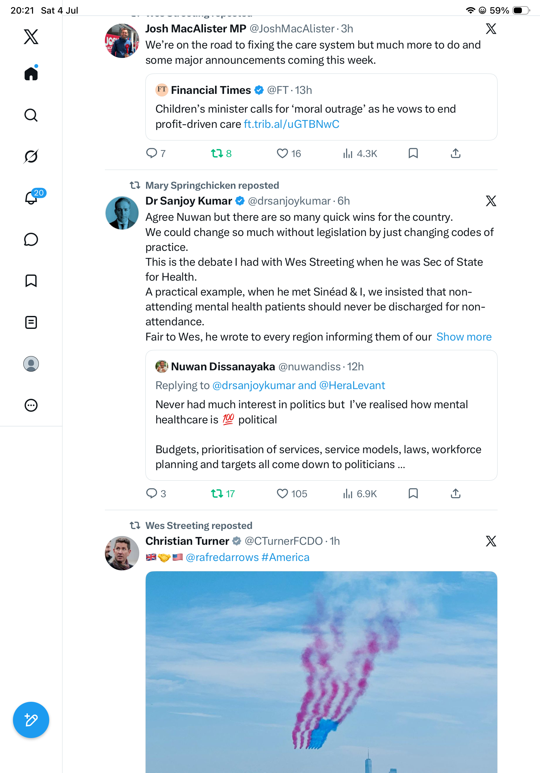Open the red arrows flyover photo

(x=321, y=672)
